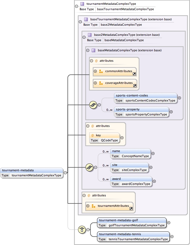190x245 pixels.
Task: Click the sequence compositor icon near sports-content-codes
Action: point(93,105)
